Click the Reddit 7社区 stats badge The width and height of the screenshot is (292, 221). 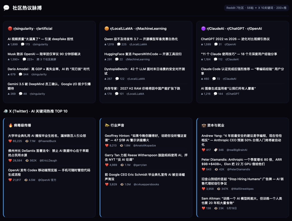pos(256,8)
